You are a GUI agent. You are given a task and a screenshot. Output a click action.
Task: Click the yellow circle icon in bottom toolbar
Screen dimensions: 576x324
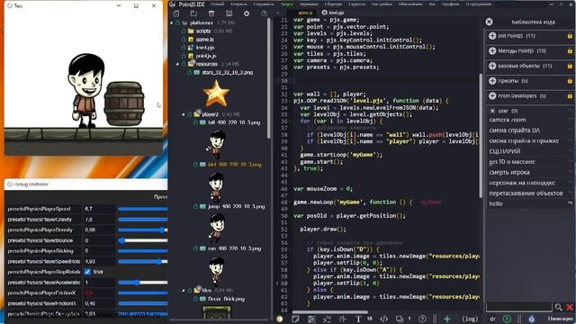tap(280, 319)
